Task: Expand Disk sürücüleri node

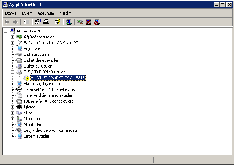Action: coord(12,54)
